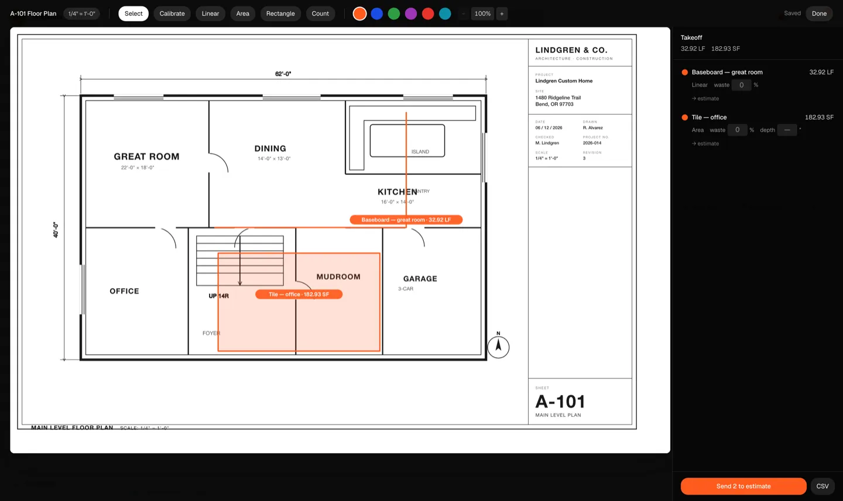The height and width of the screenshot is (501, 843).
Task: Pick the teal color swatch
Action: (x=445, y=13)
